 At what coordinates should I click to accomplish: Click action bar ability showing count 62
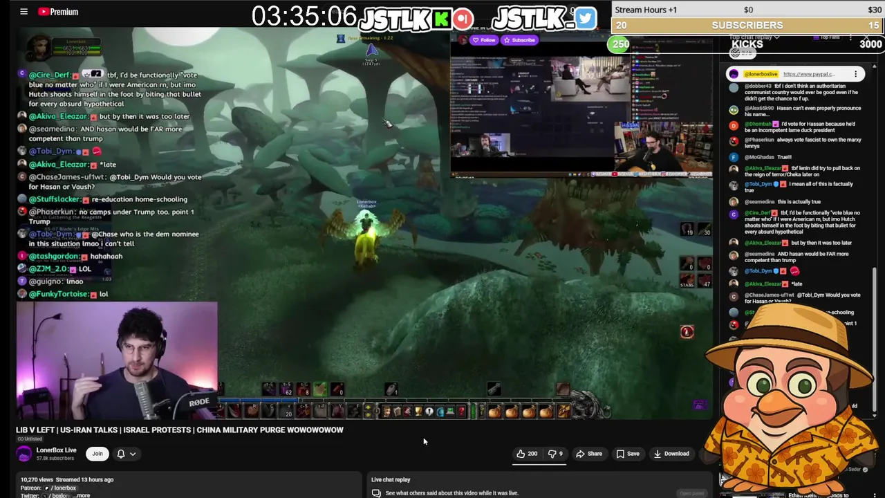[287, 389]
